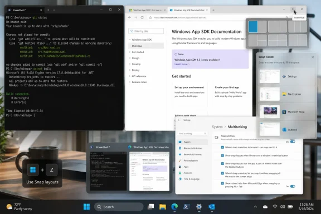Toggle the Snap windows switch

pyautogui.click(x=293, y=142)
